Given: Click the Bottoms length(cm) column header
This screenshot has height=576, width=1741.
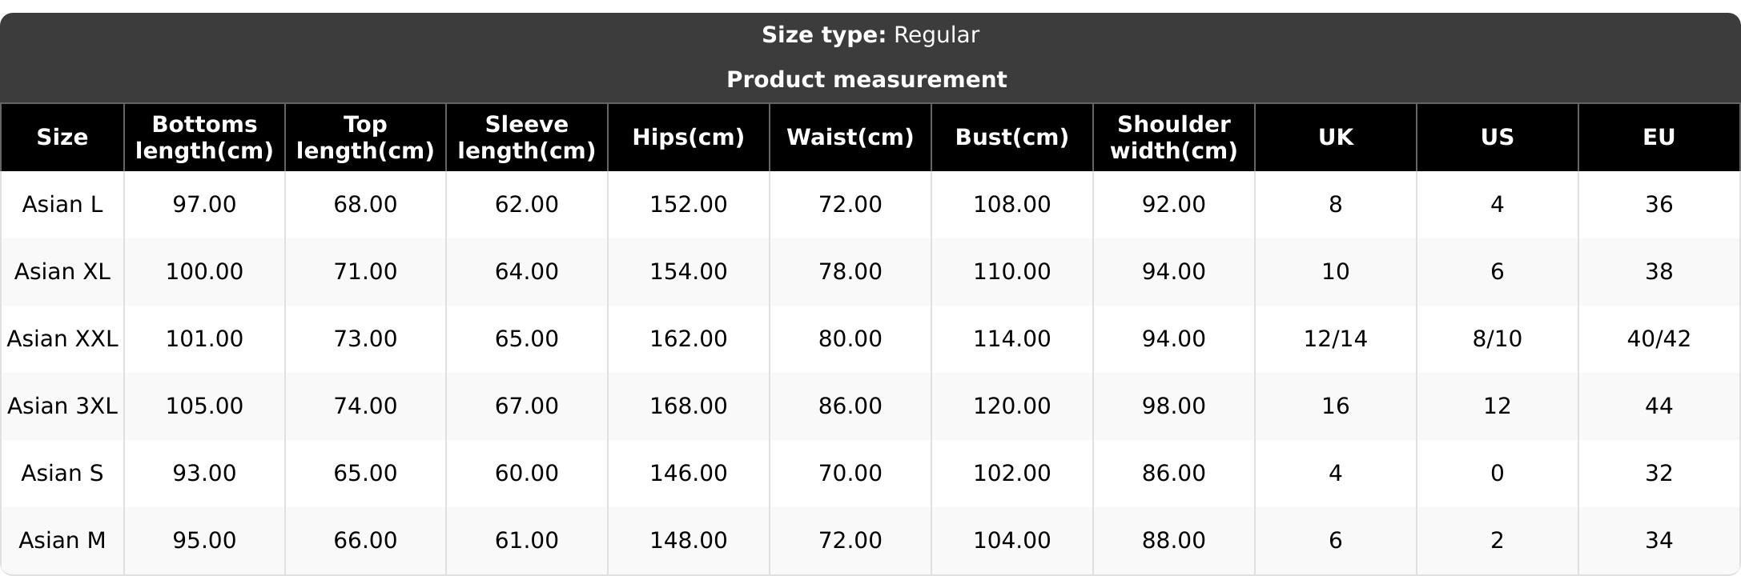Looking at the screenshot, I should pos(204,138).
